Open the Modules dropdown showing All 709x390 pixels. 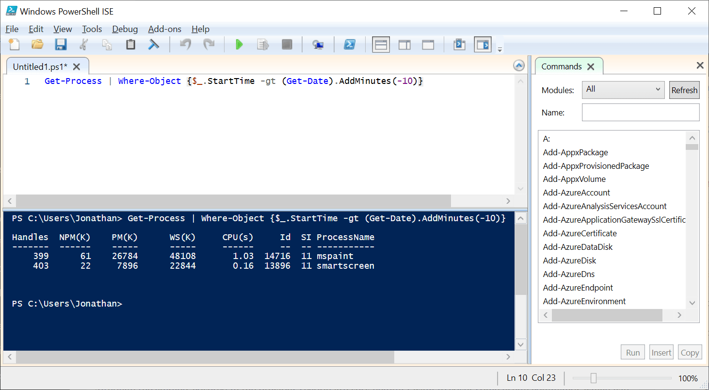tap(623, 90)
